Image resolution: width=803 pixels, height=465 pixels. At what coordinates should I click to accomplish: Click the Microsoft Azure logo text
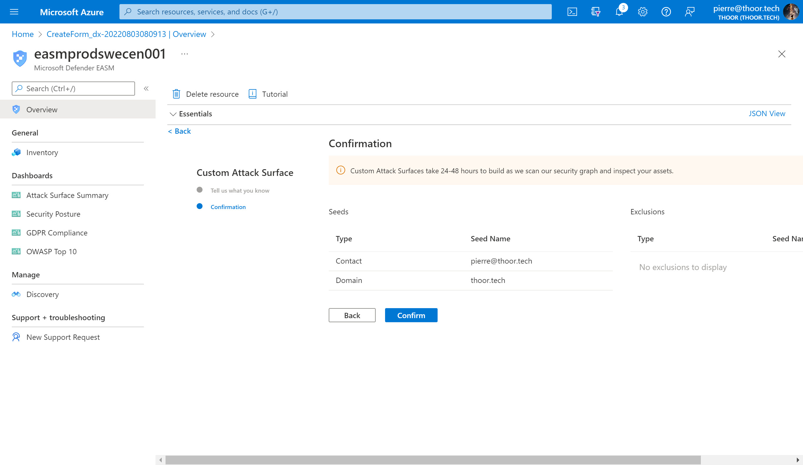[x=72, y=12]
